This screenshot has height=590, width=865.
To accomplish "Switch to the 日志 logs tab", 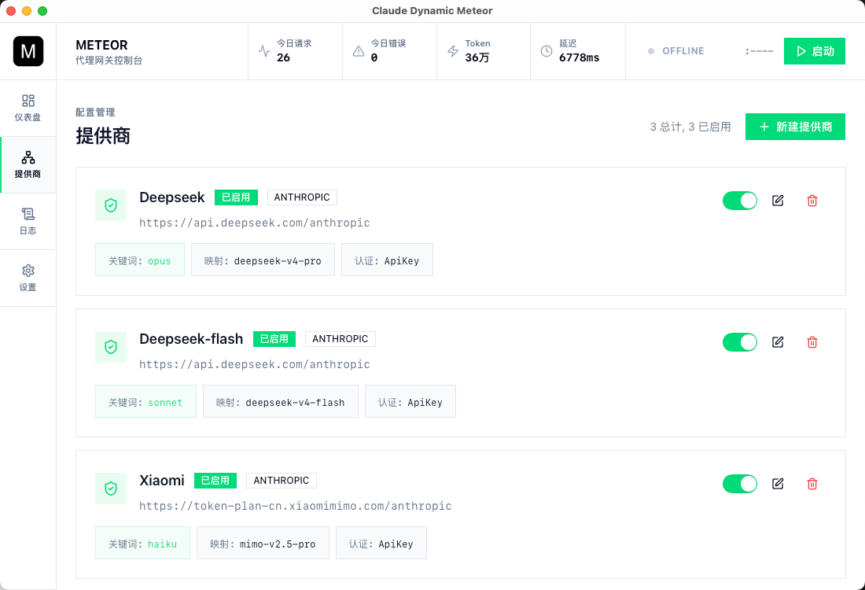I will click(x=28, y=222).
